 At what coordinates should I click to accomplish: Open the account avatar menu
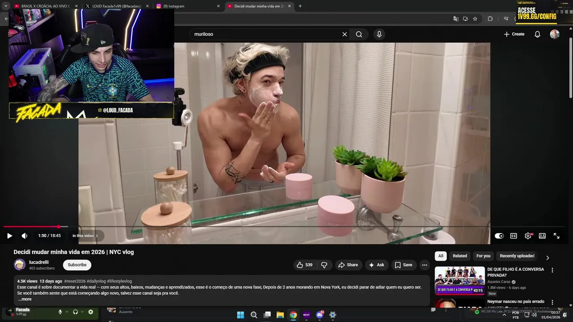coord(555,34)
